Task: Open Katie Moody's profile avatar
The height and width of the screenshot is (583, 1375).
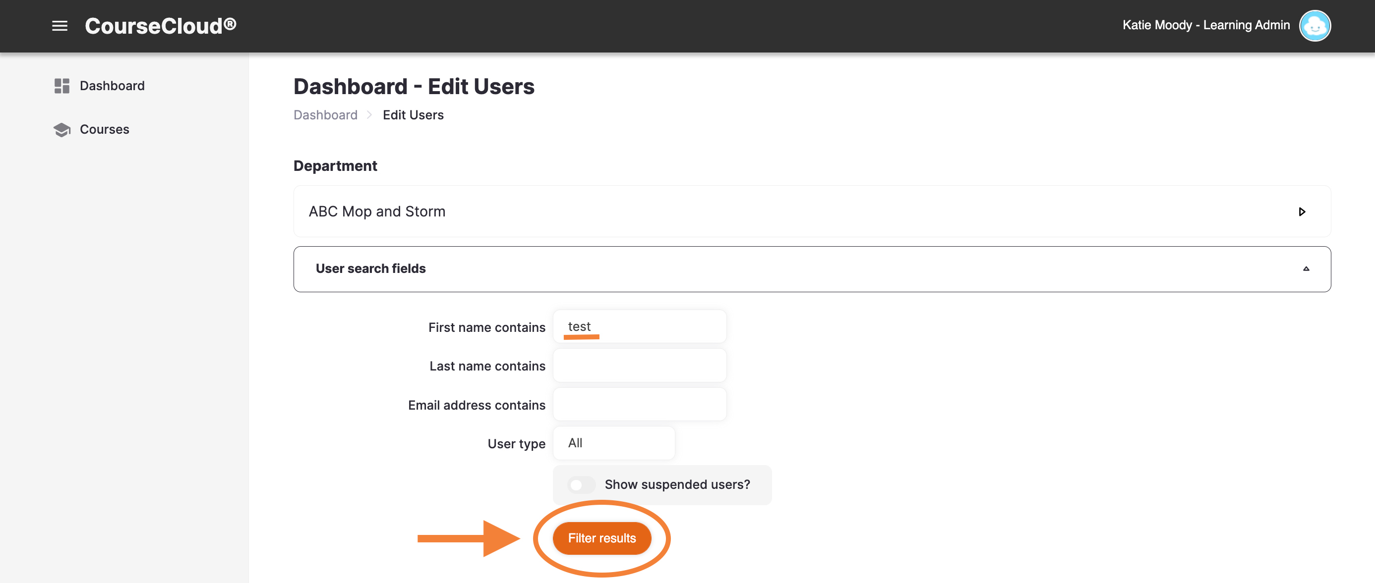Action: coord(1315,26)
